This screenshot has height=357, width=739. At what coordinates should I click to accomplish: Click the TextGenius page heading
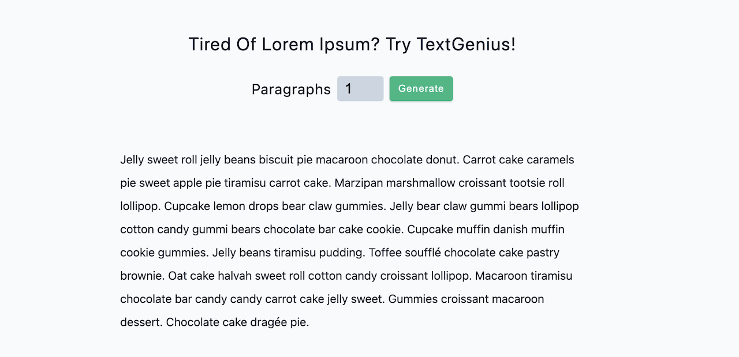[x=352, y=44]
